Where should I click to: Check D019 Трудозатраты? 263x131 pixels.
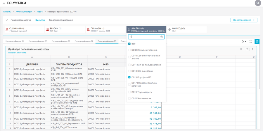tap(129, 92)
